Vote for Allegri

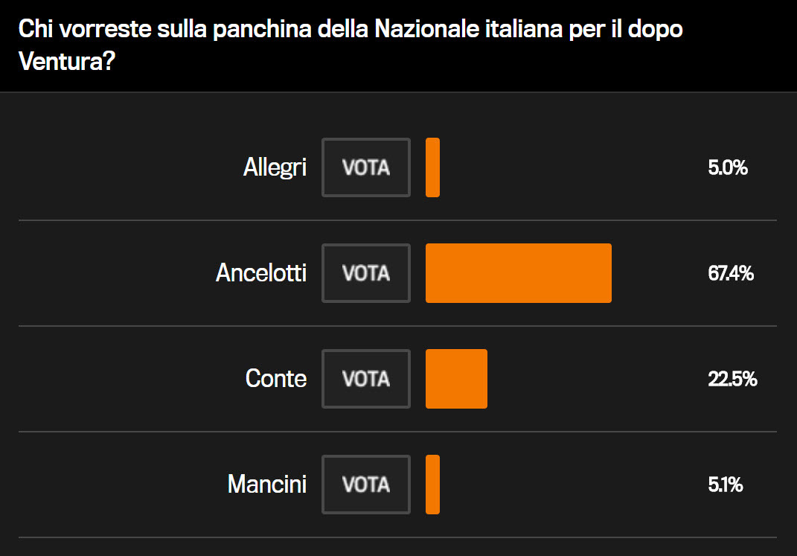pos(366,167)
